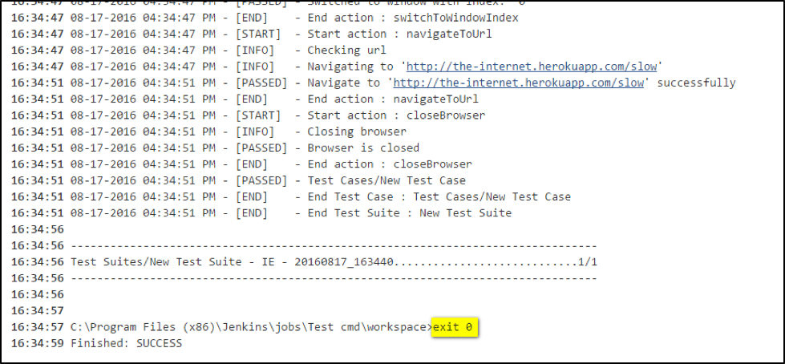Click the 'Start action : navigateToUrl' log entry
The height and width of the screenshot is (364, 785).
tap(399, 34)
